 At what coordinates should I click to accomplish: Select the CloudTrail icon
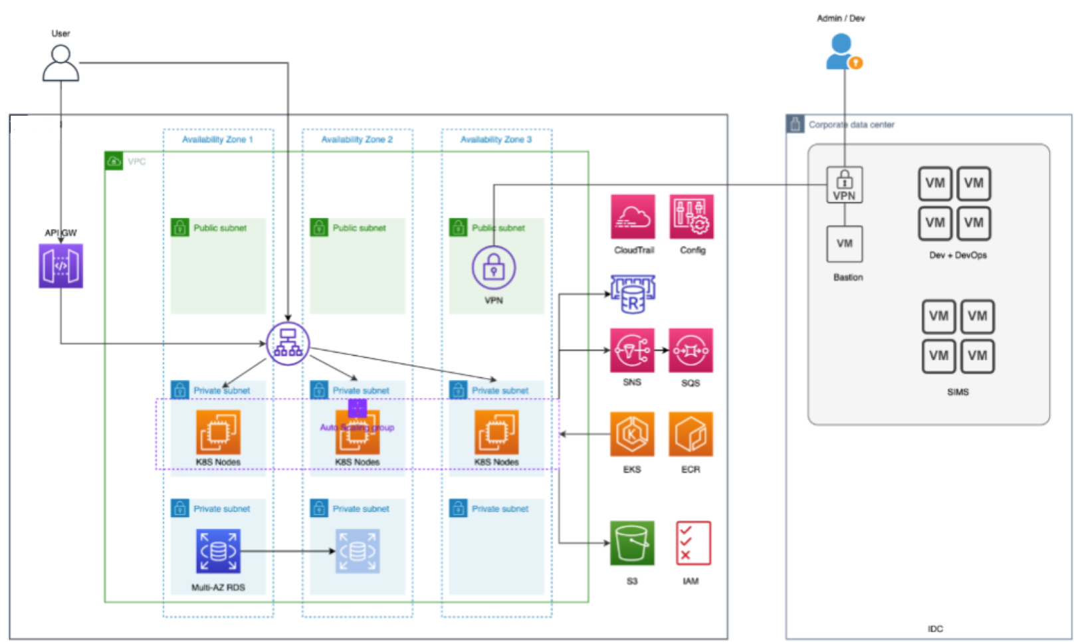point(633,217)
